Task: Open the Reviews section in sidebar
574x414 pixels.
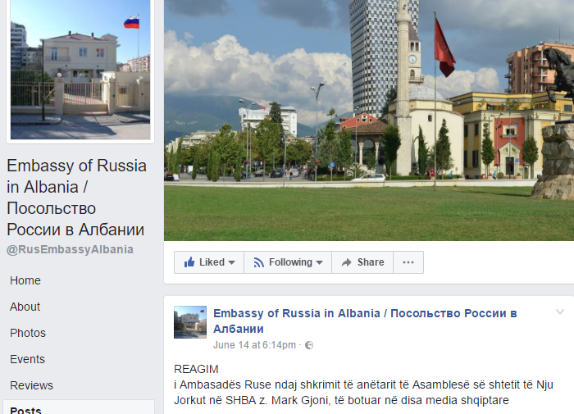Action: point(31,385)
